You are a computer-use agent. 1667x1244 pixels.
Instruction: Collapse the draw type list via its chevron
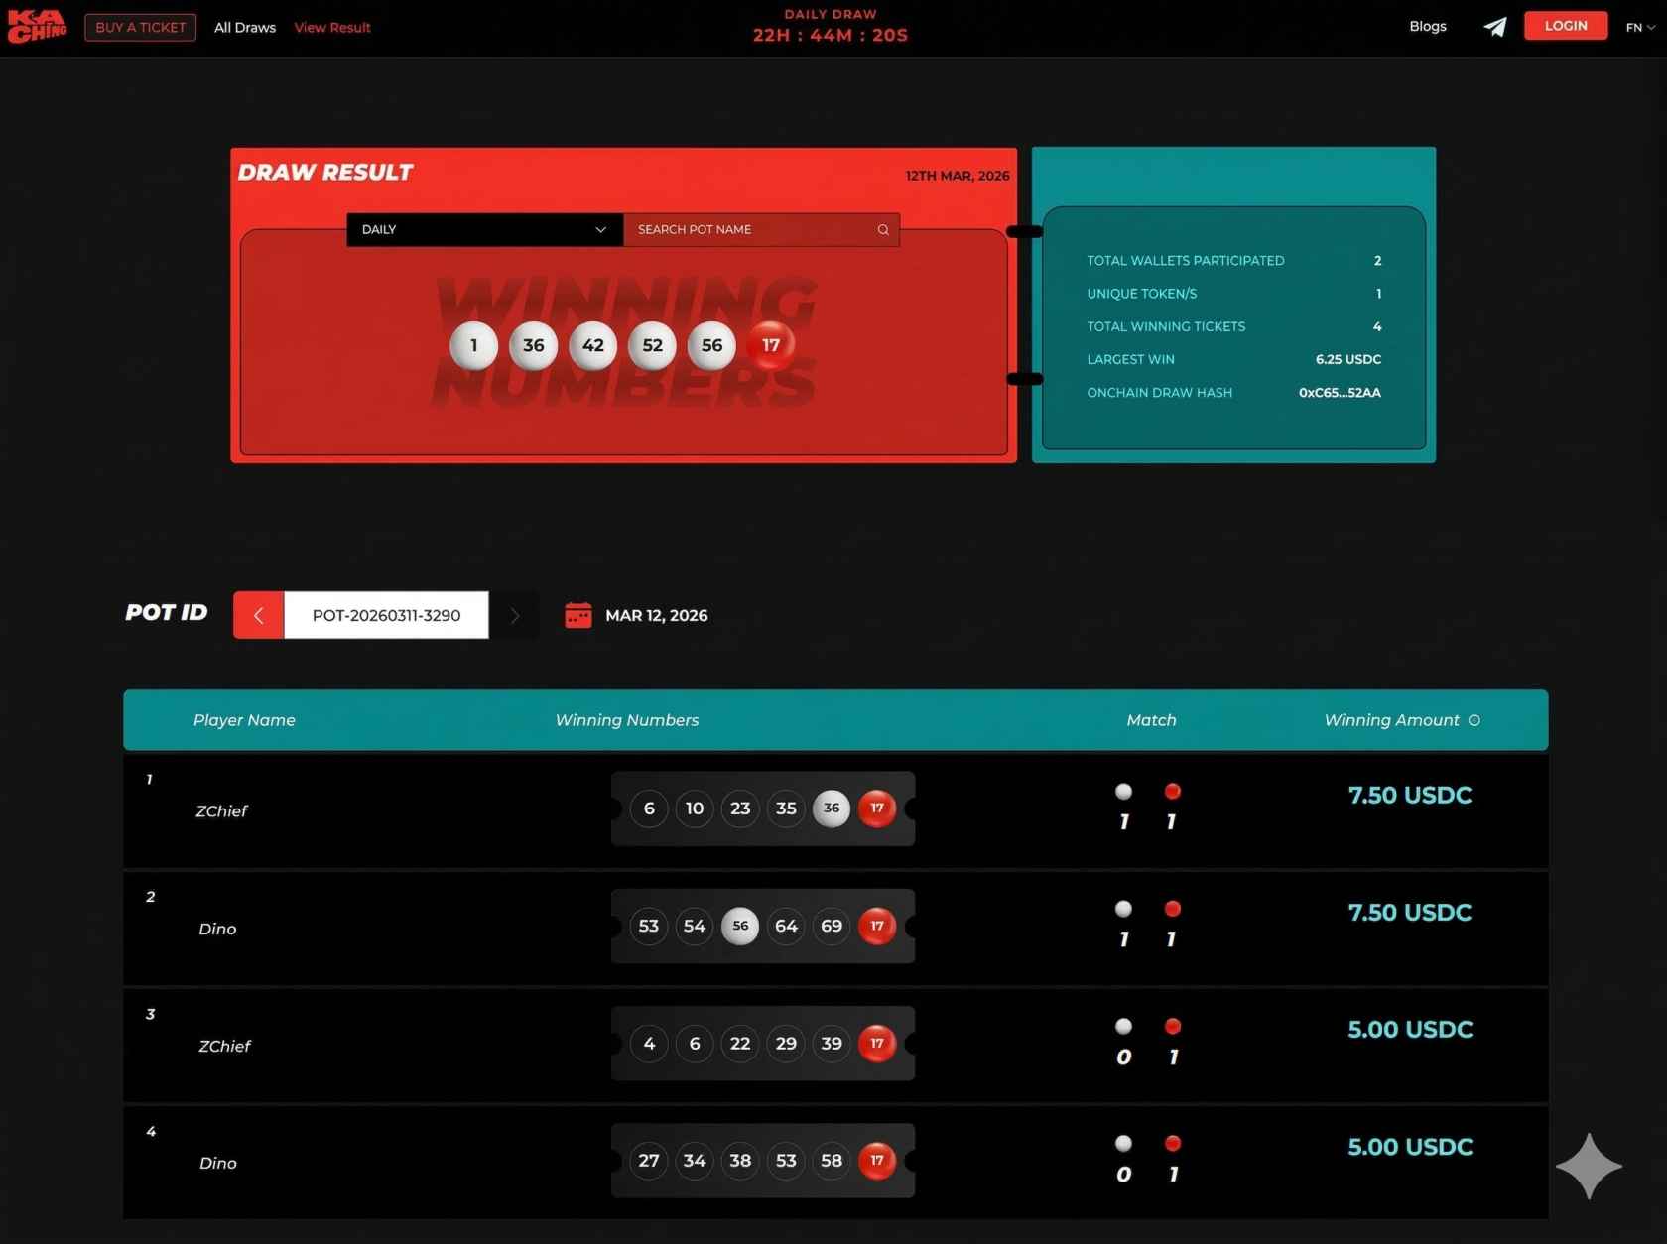tap(600, 229)
